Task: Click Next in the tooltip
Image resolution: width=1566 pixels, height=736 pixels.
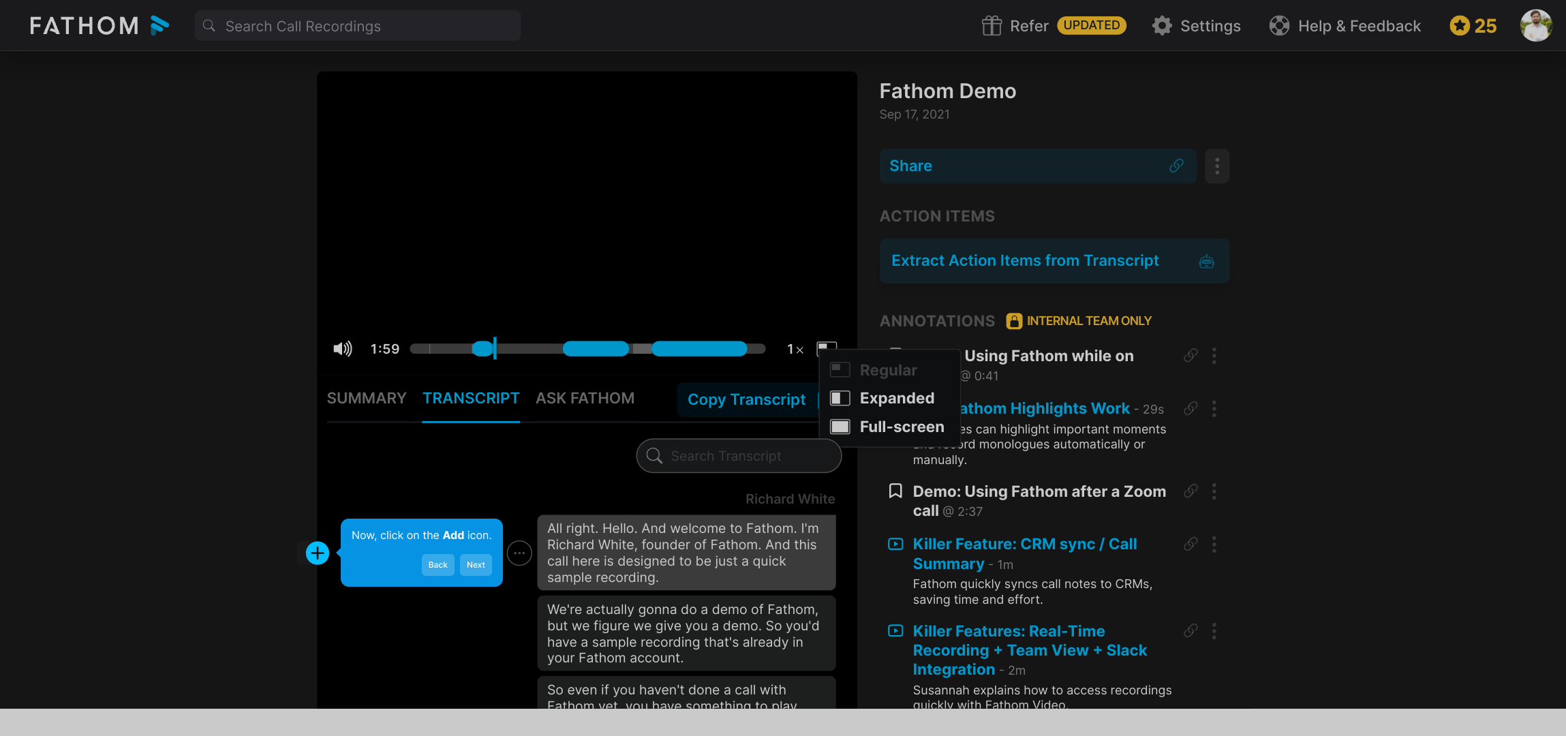Action: 476,565
